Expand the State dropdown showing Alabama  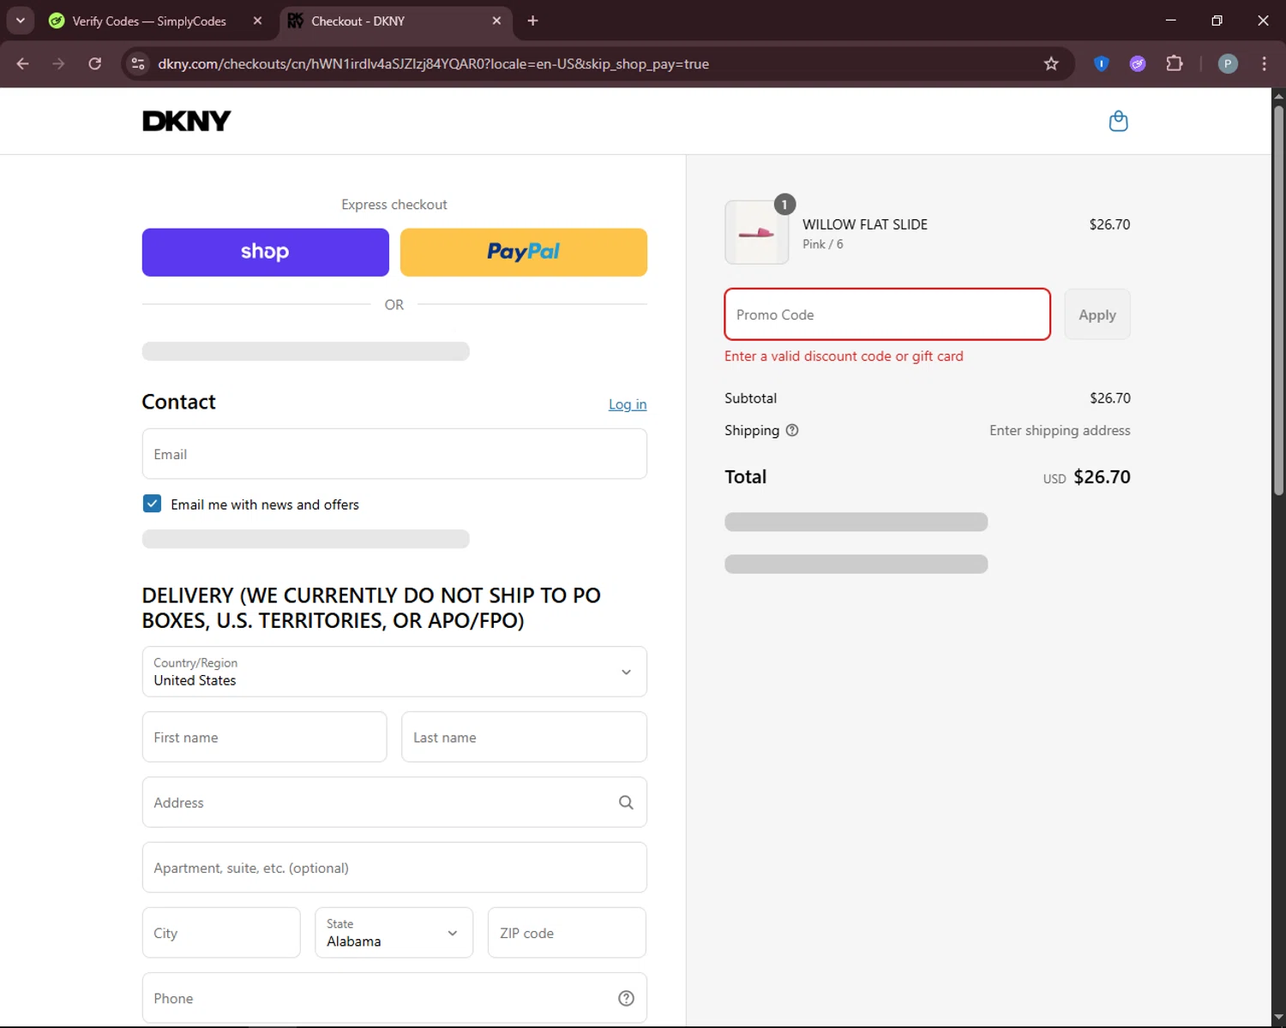[394, 933]
